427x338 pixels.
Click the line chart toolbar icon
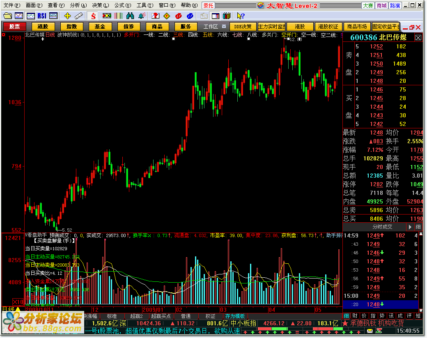click(x=19, y=16)
